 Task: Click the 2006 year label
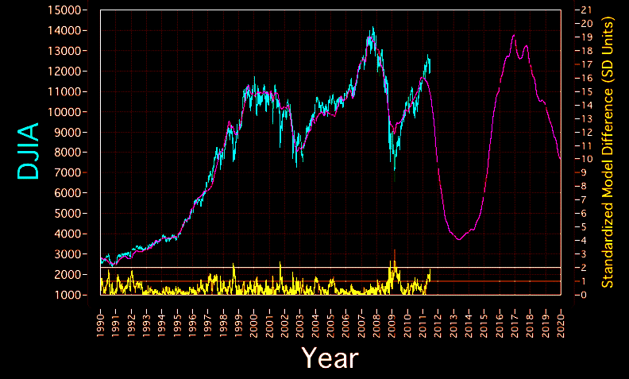345,325
